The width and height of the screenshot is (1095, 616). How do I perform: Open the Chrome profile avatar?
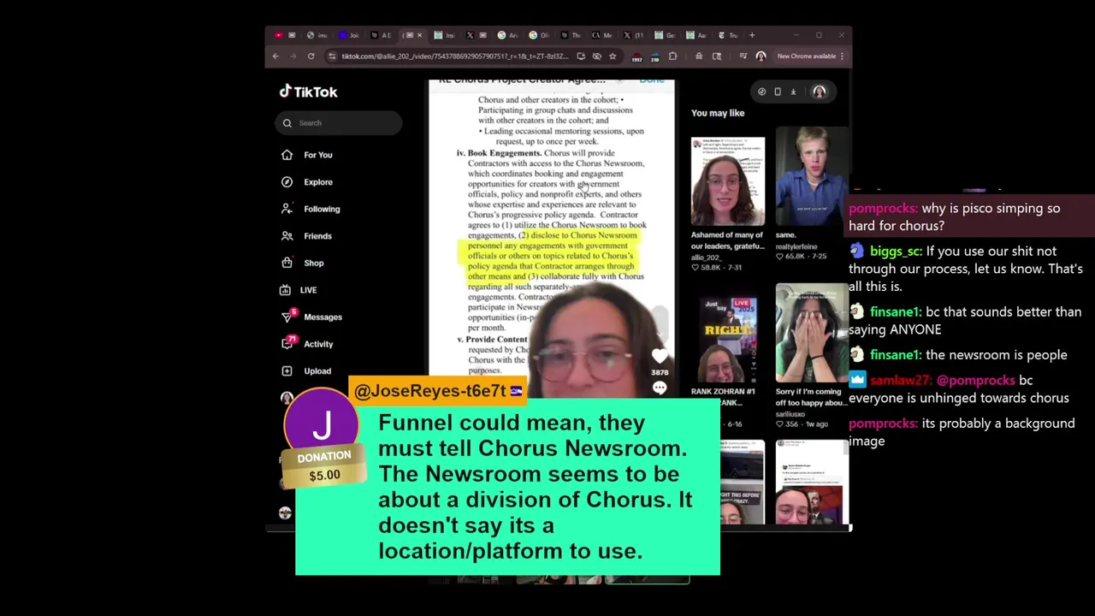tap(761, 56)
